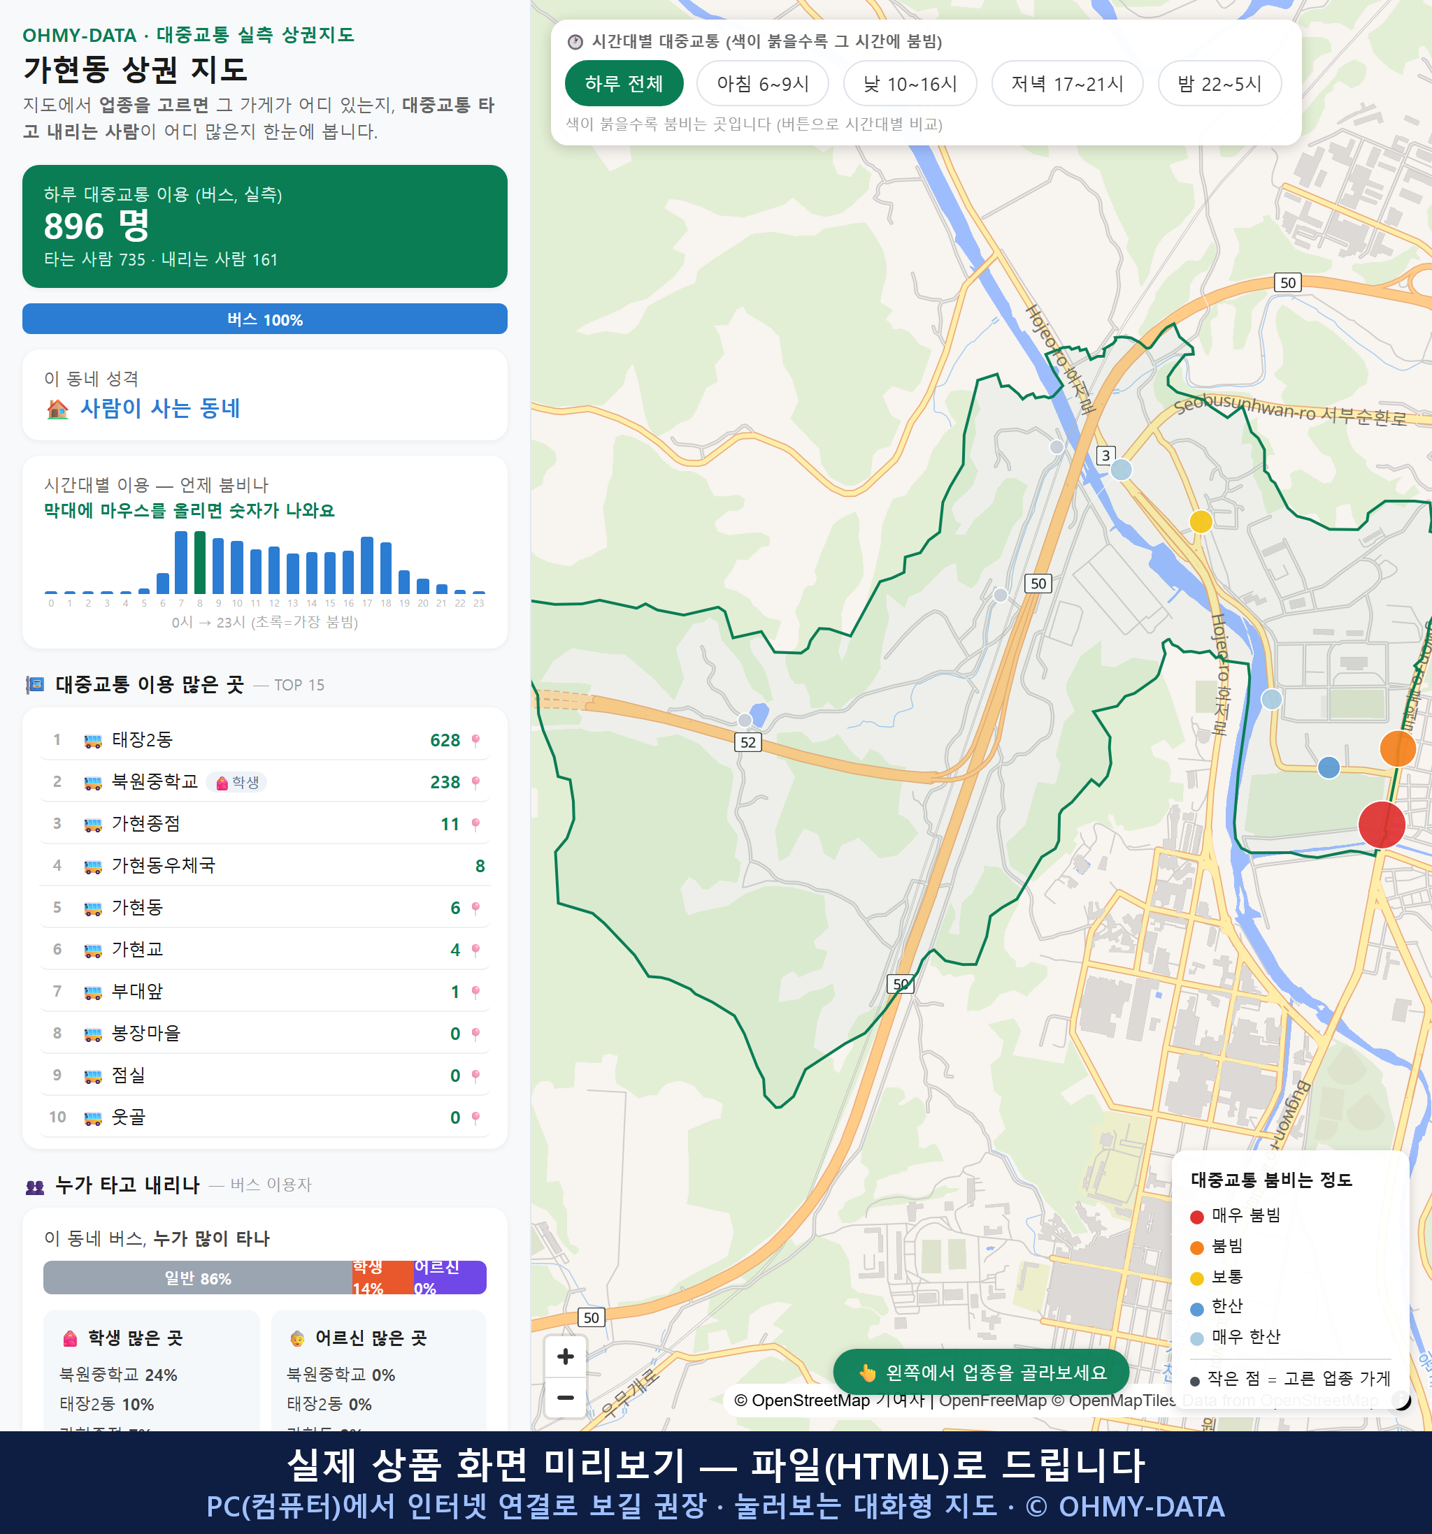Click the 사람이 사는 동네 label
Viewport: 1432px width, 1534px height.
tap(161, 408)
